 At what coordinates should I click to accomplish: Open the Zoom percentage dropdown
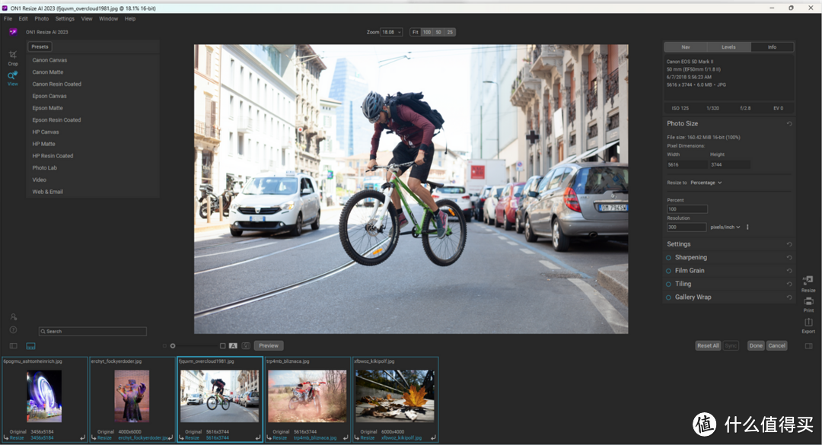tap(391, 32)
